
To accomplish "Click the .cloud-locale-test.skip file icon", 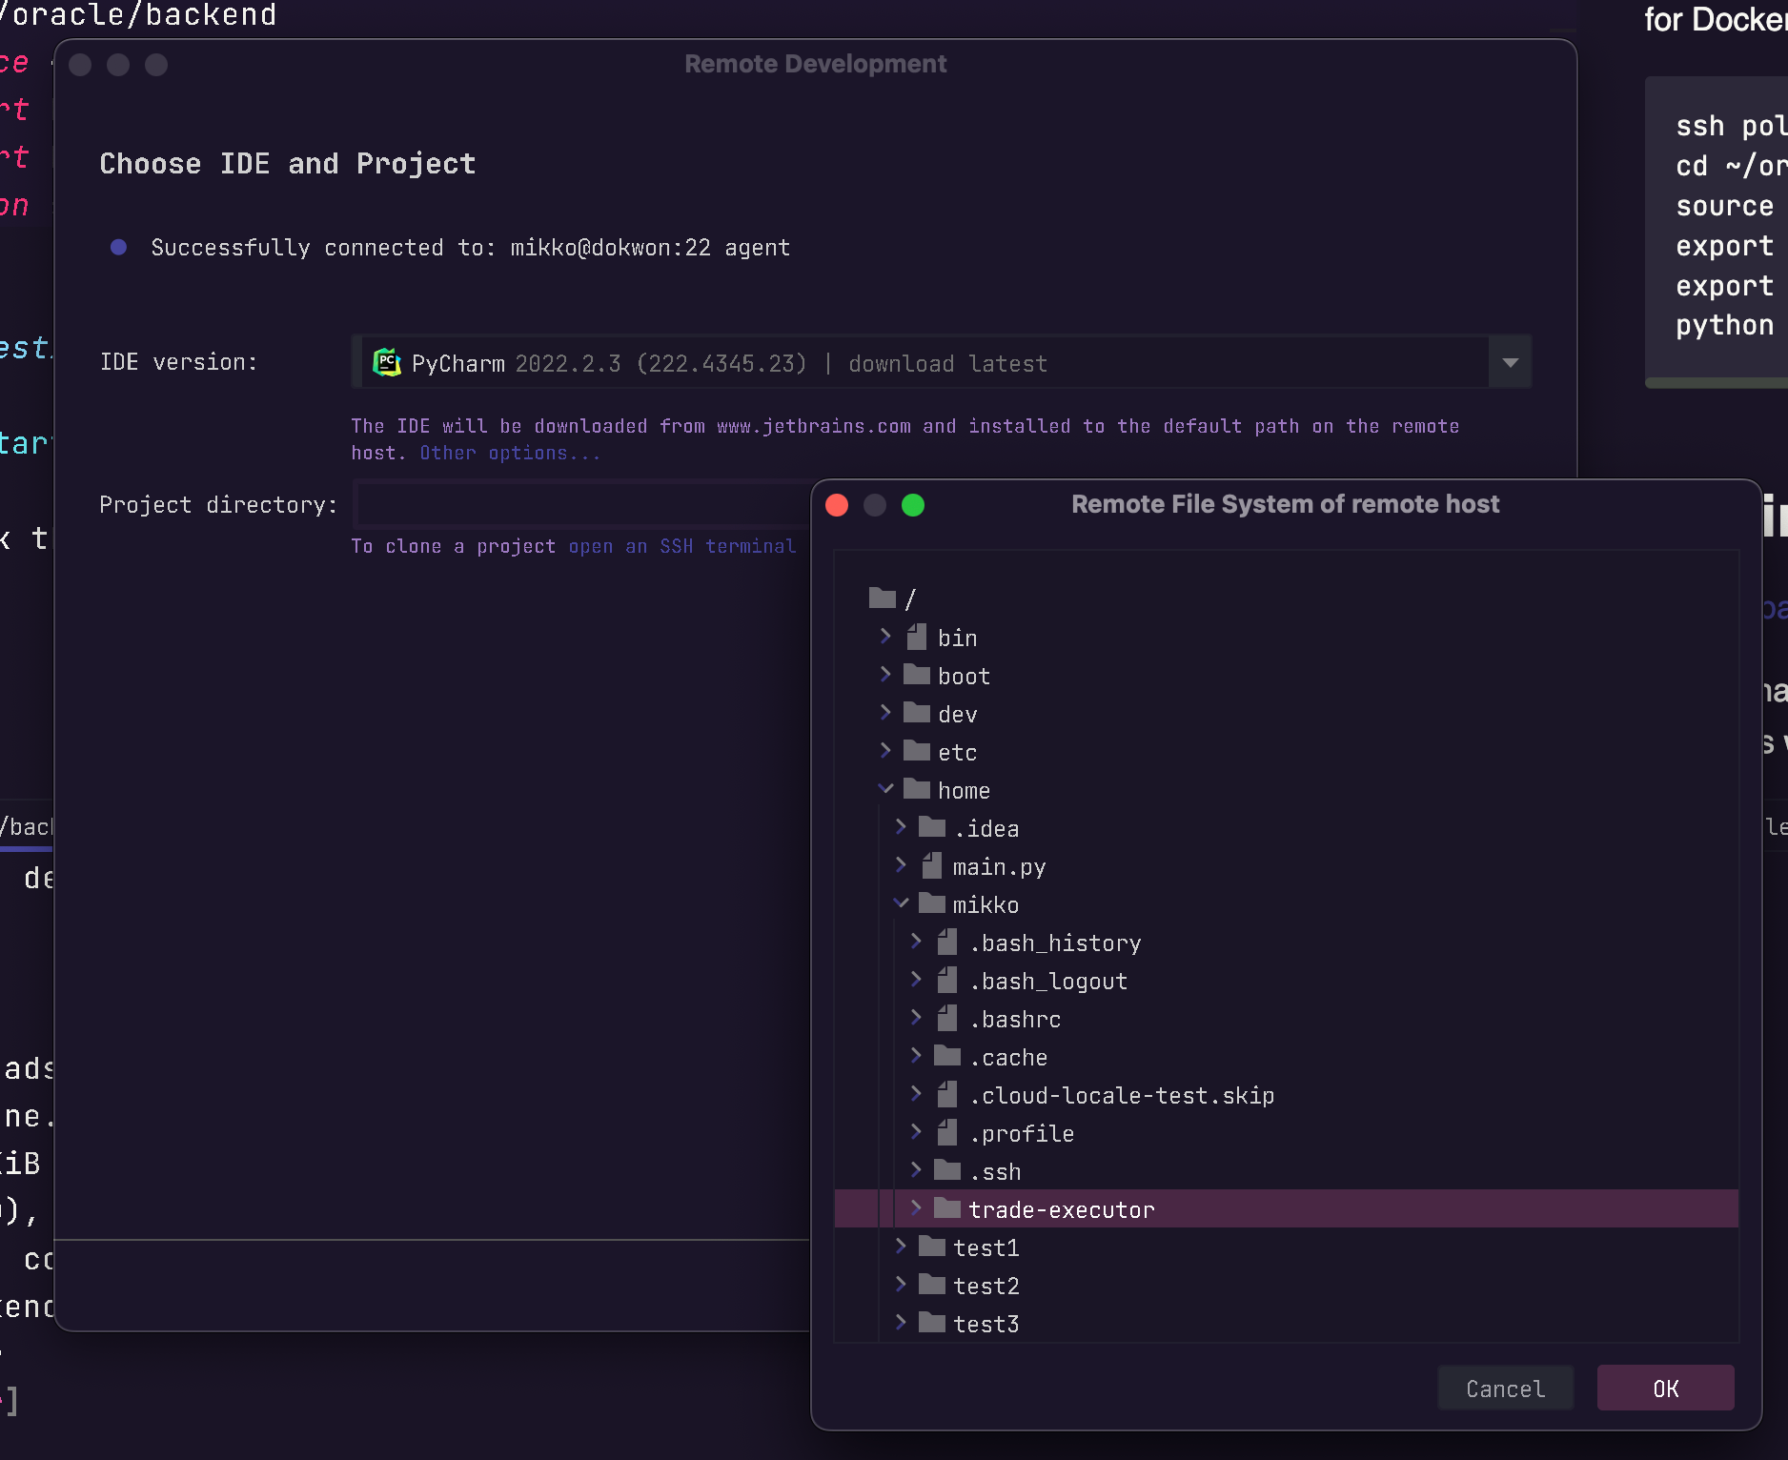I will [947, 1094].
